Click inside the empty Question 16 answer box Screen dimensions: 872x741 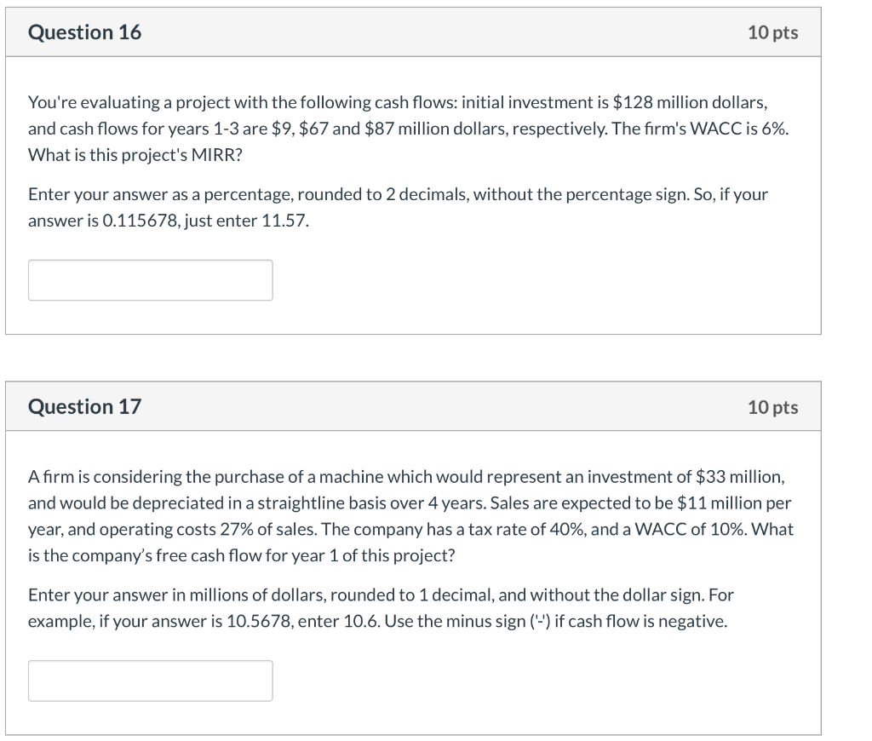150,279
